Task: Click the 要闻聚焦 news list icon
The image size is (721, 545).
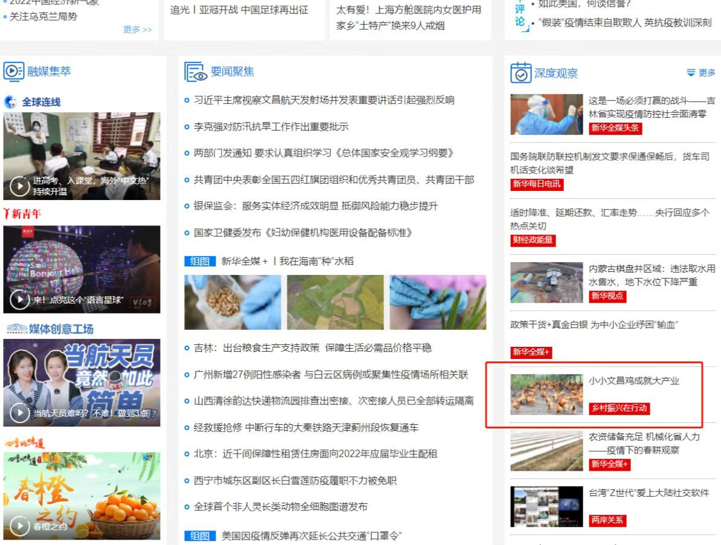Action: pyautogui.click(x=193, y=71)
